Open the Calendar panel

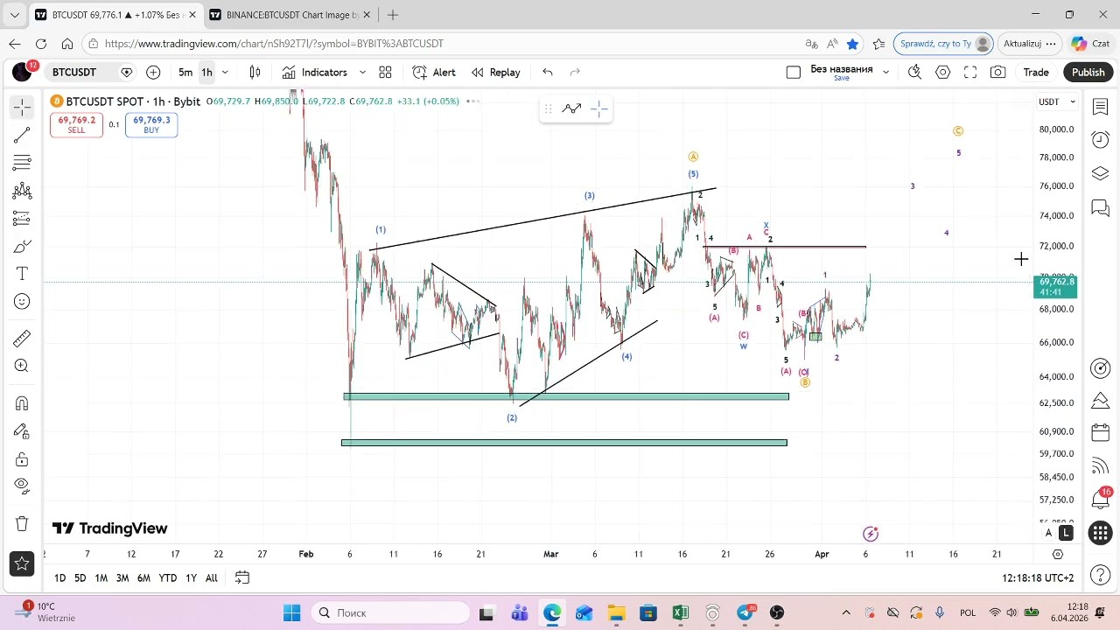[x=1101, y=432]
